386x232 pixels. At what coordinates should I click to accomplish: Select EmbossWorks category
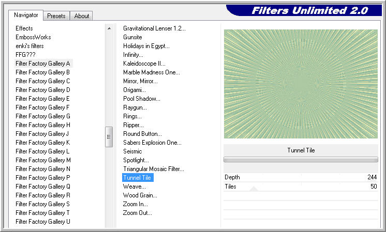(x=33, y=37)
